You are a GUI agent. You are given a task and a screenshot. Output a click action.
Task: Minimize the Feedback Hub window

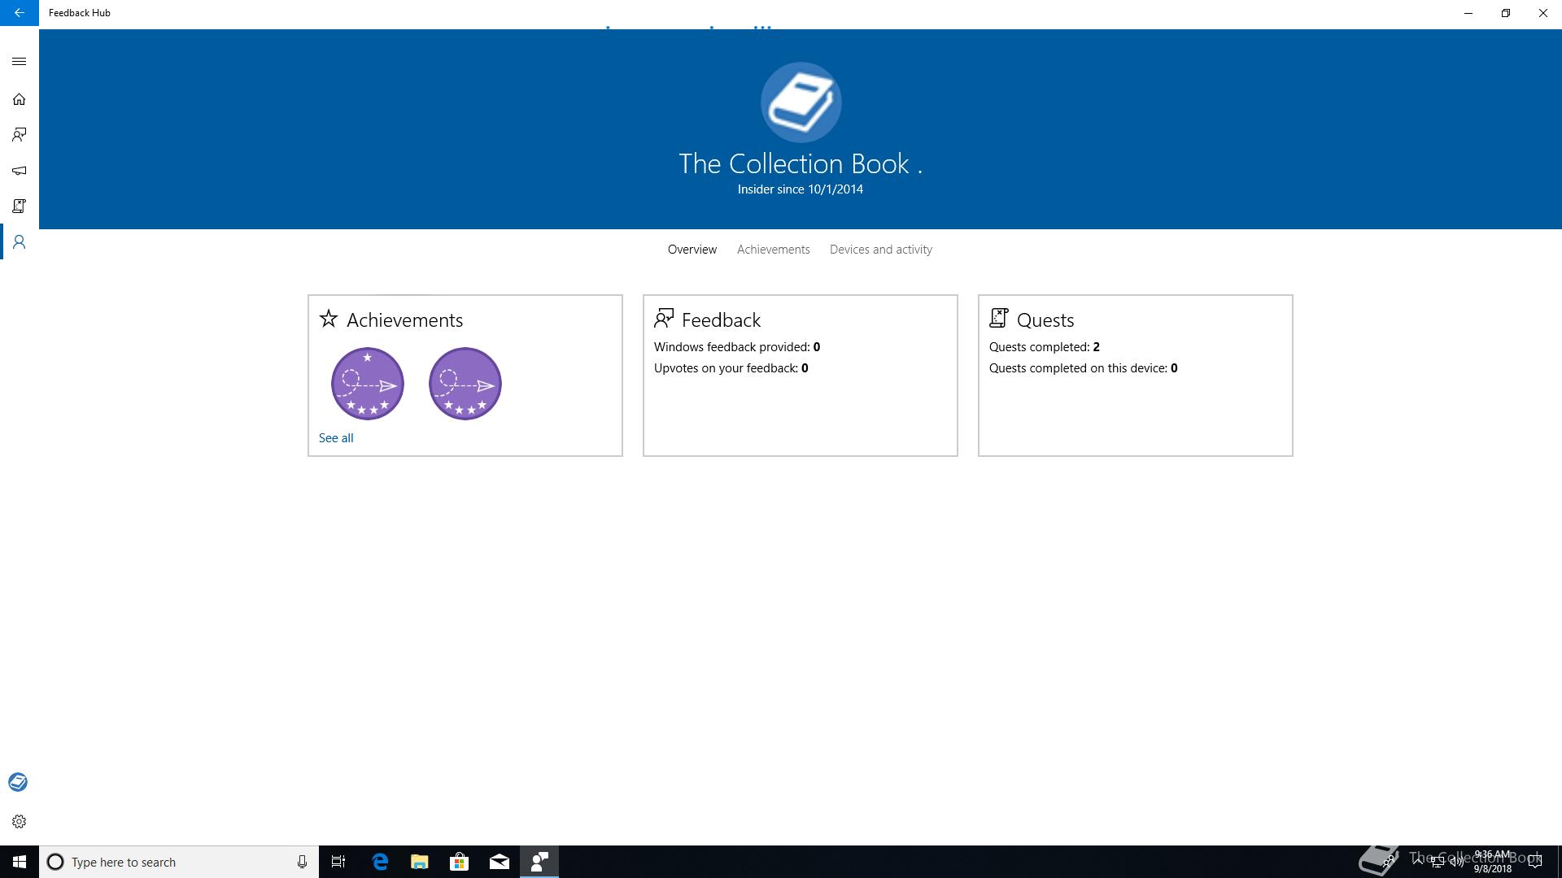(x=1468, y=13)
